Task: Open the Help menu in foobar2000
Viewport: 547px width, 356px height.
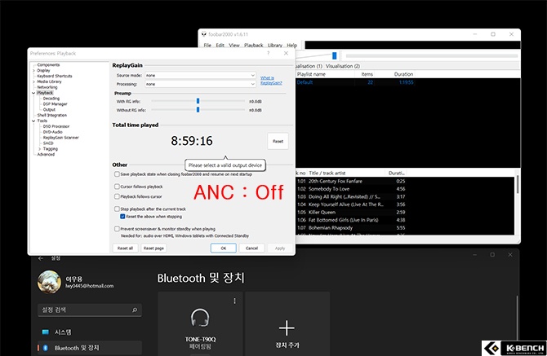Action: [x=292, y=46]
